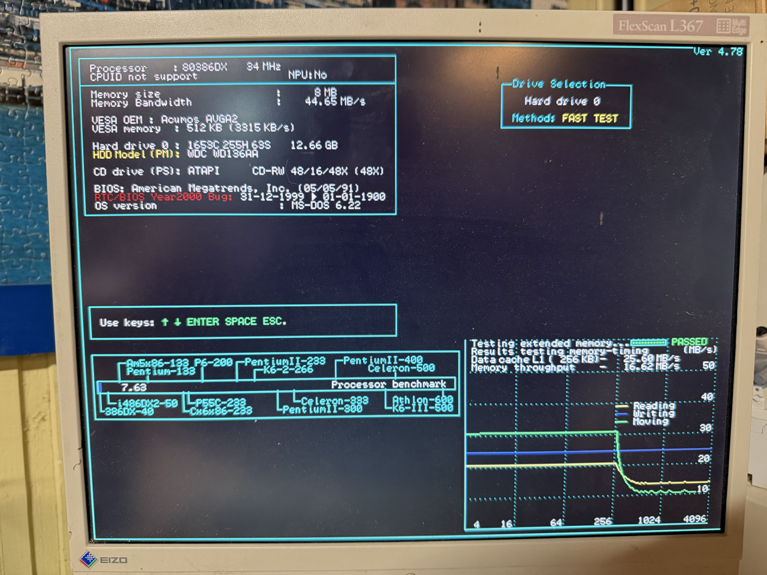767x575 pixels.
Task: Click the Pentium-133 reference label
Action: [x=161, y=371]
